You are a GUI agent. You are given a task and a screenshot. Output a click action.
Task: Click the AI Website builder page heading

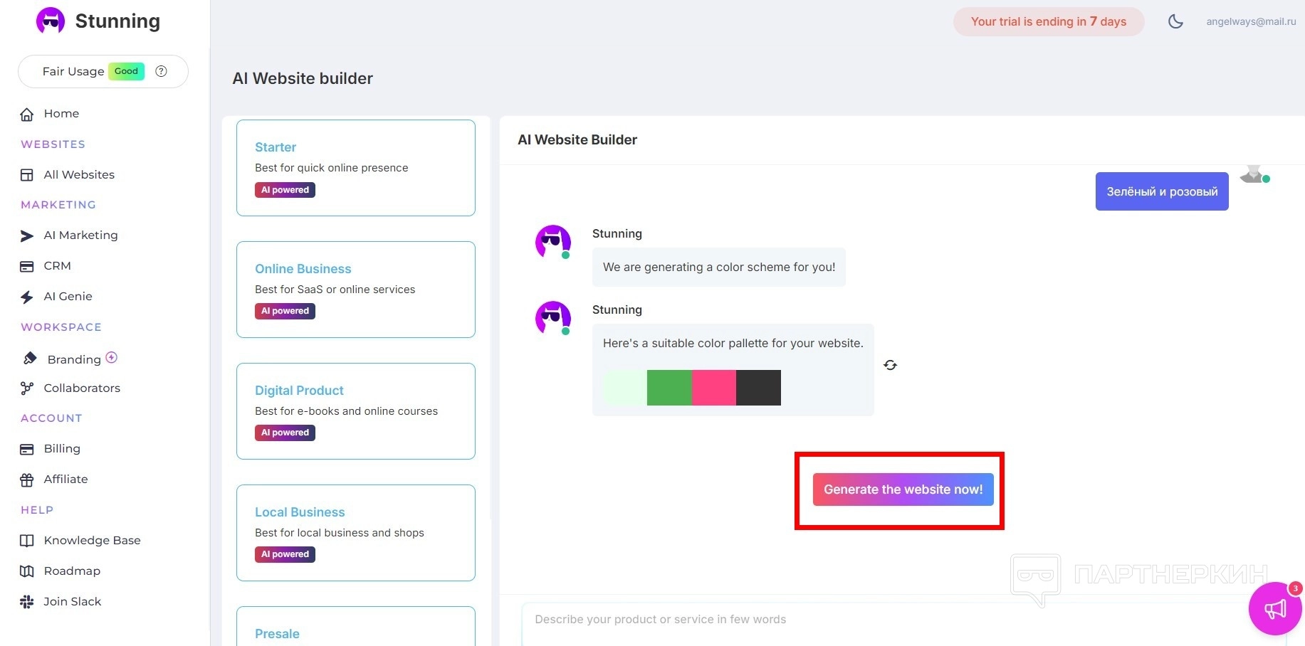point(303,78)
